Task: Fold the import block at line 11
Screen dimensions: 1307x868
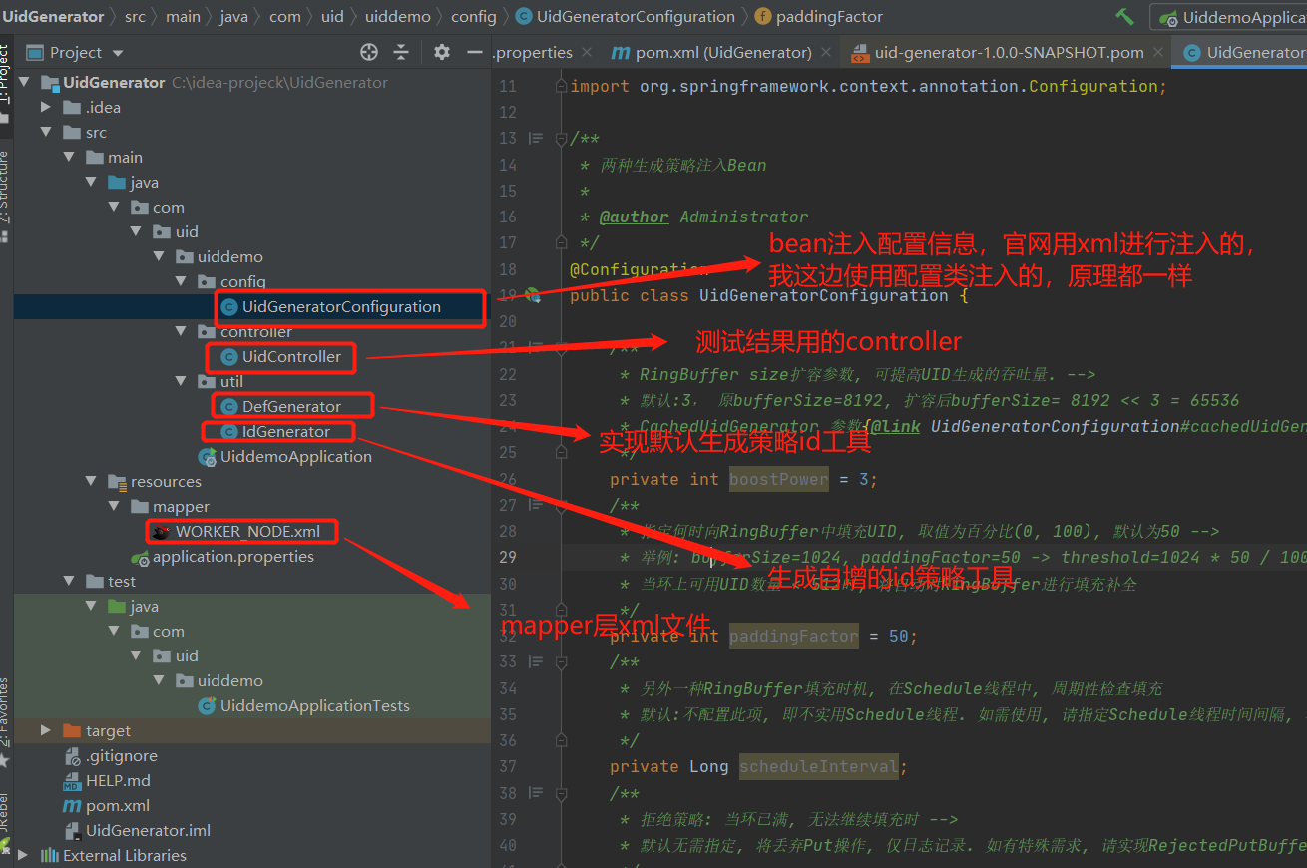Action: click(560, 87)
